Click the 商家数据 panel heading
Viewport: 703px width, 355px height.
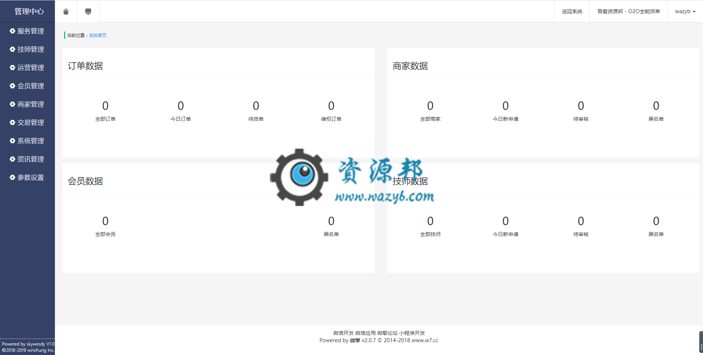[410, 66]
